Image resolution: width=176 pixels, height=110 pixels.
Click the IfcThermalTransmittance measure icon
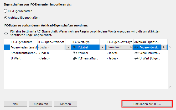tap(75, 58)
